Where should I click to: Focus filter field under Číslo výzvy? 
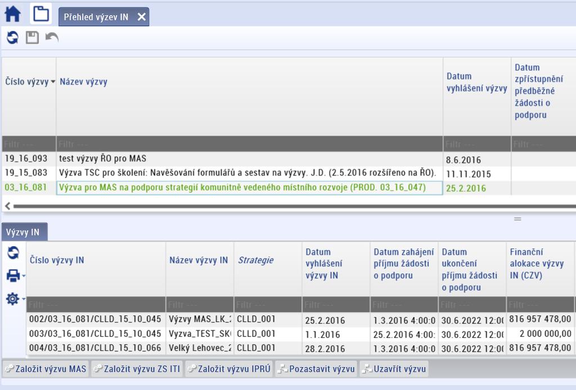pos(29,144)
